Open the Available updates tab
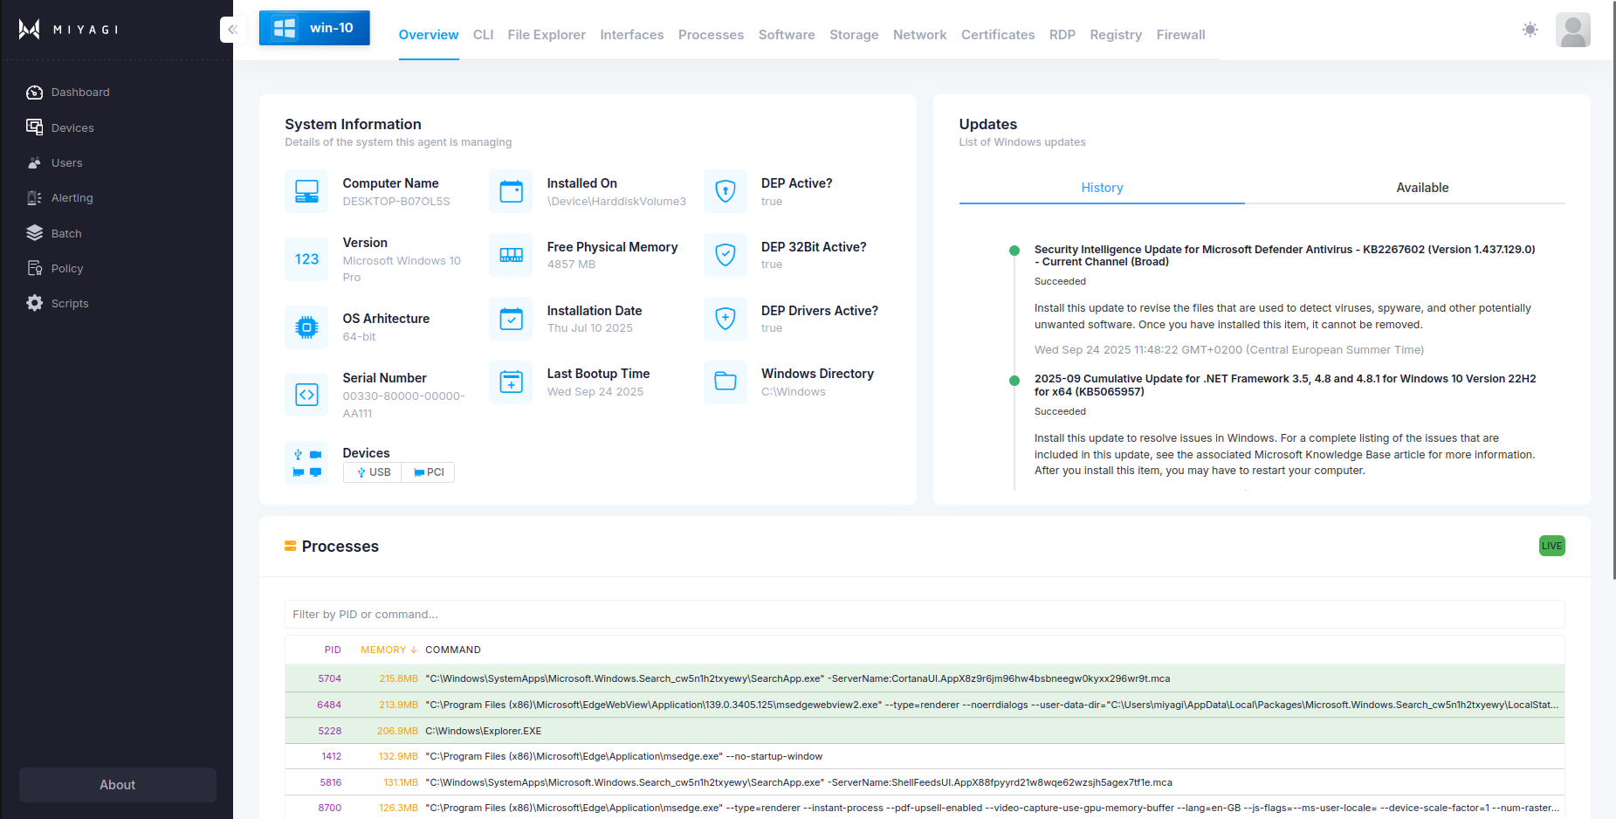Viewport: 1616px width, 819px height. pos(1421,188)
